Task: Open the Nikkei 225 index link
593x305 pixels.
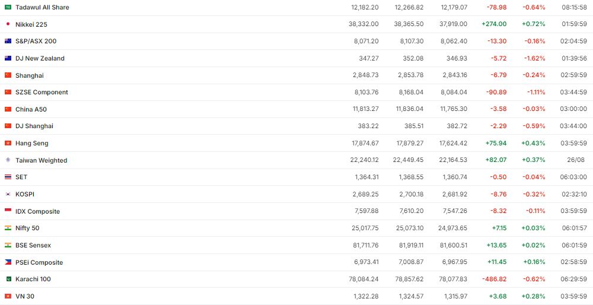Action: 31,24
